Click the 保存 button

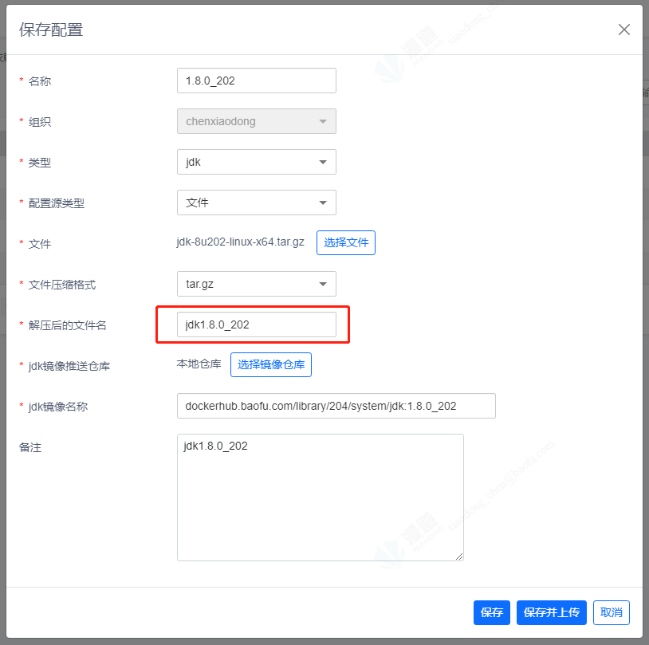(491, 612)
